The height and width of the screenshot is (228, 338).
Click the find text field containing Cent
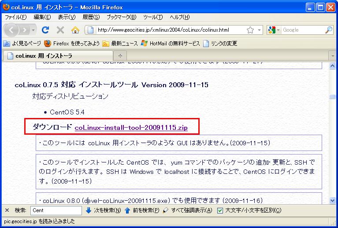coord(56,210)
